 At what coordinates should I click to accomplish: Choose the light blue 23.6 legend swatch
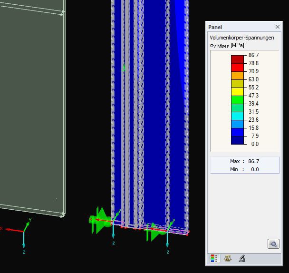[x=237, y=124]
